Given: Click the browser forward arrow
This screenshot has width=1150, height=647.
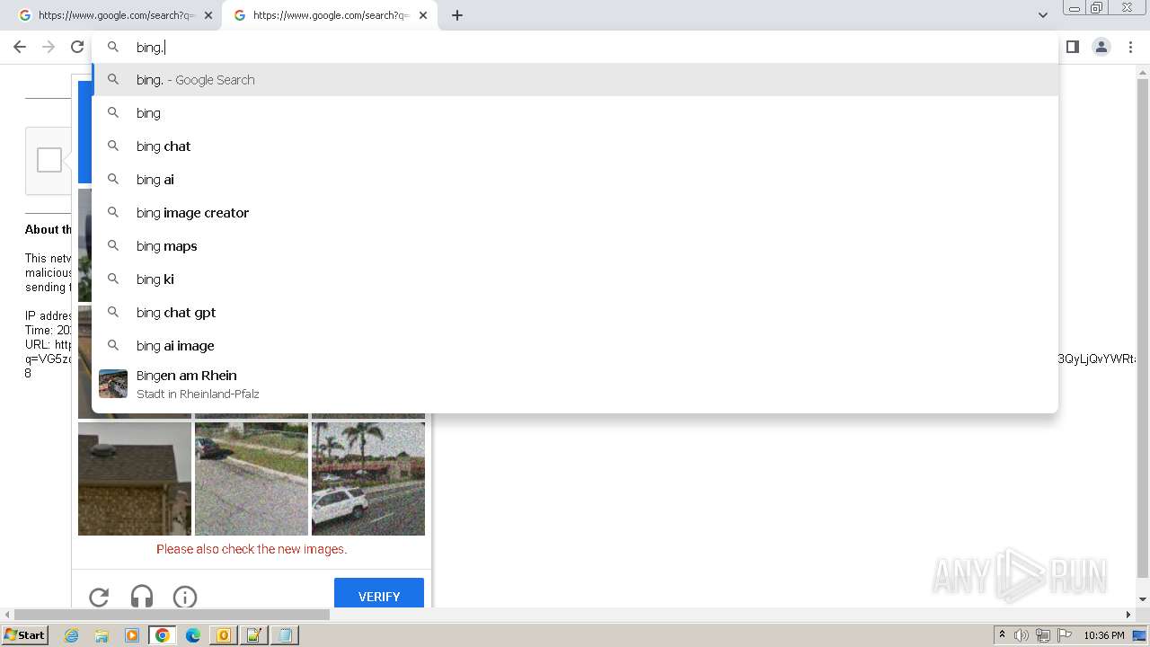Looking at the screenshot, I should (49, 47).
